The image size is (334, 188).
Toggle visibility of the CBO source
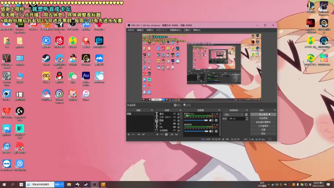(175, 127)
